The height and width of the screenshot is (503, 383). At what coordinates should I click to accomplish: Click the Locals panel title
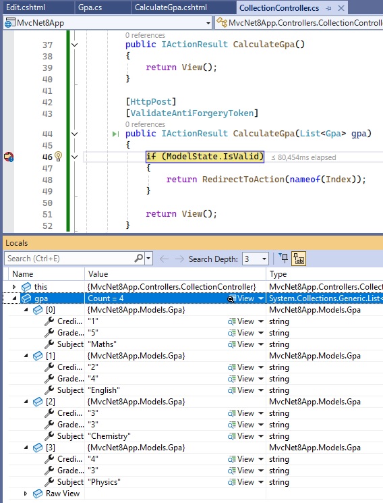17,243
